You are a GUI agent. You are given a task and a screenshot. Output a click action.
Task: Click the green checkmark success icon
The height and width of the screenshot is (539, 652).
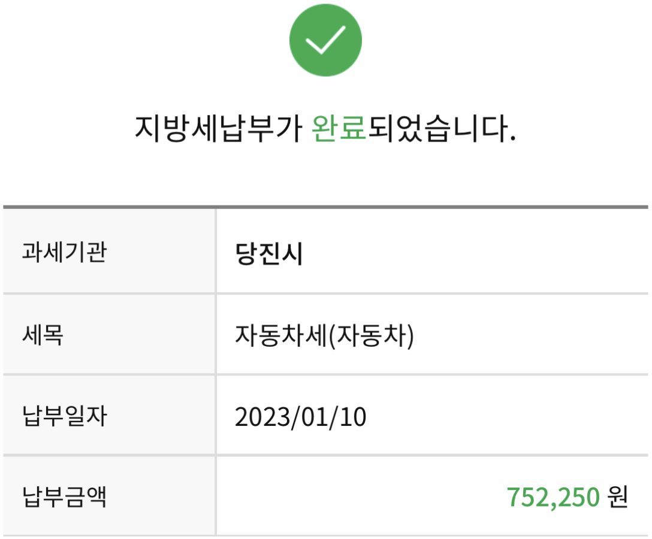click(325, 40)
